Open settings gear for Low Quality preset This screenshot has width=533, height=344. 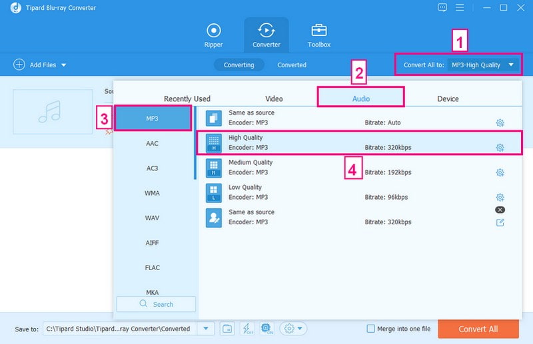(x=500, y=198)
